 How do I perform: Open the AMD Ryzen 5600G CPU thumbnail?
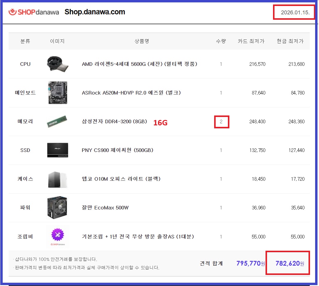[x=57, y=64]
